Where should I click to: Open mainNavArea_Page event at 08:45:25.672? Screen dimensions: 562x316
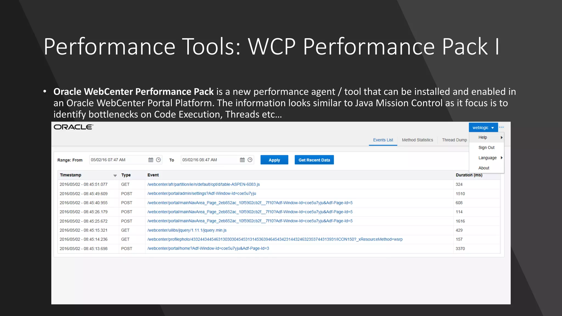point(250,221)
